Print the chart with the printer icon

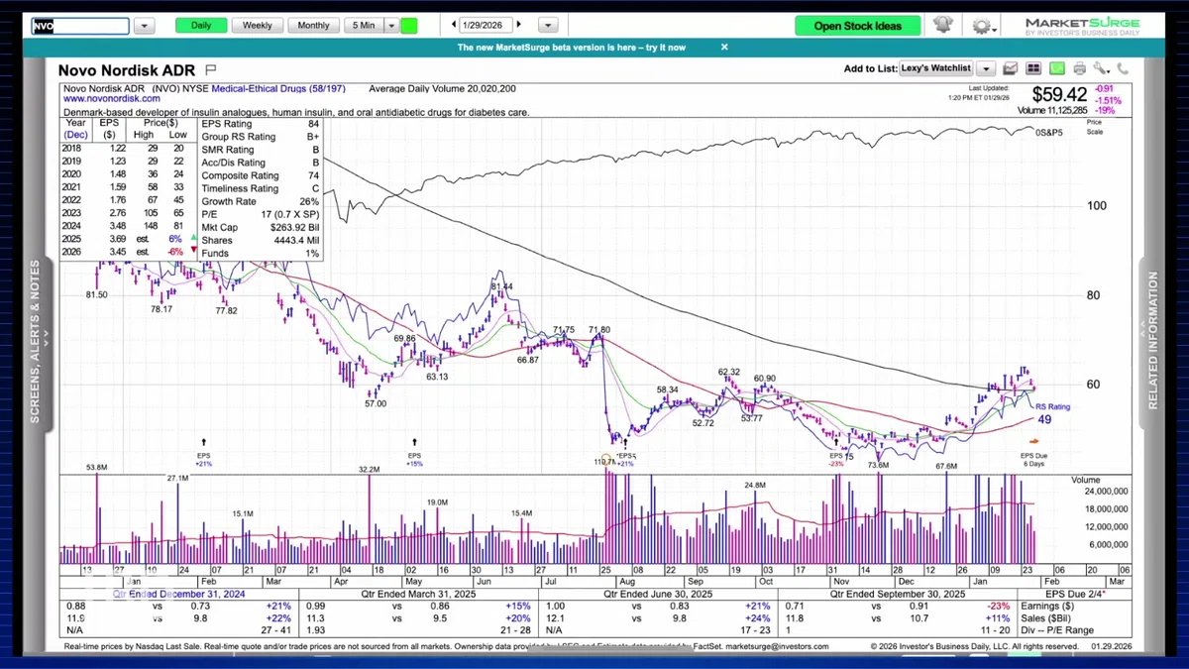pos(1079,69)
